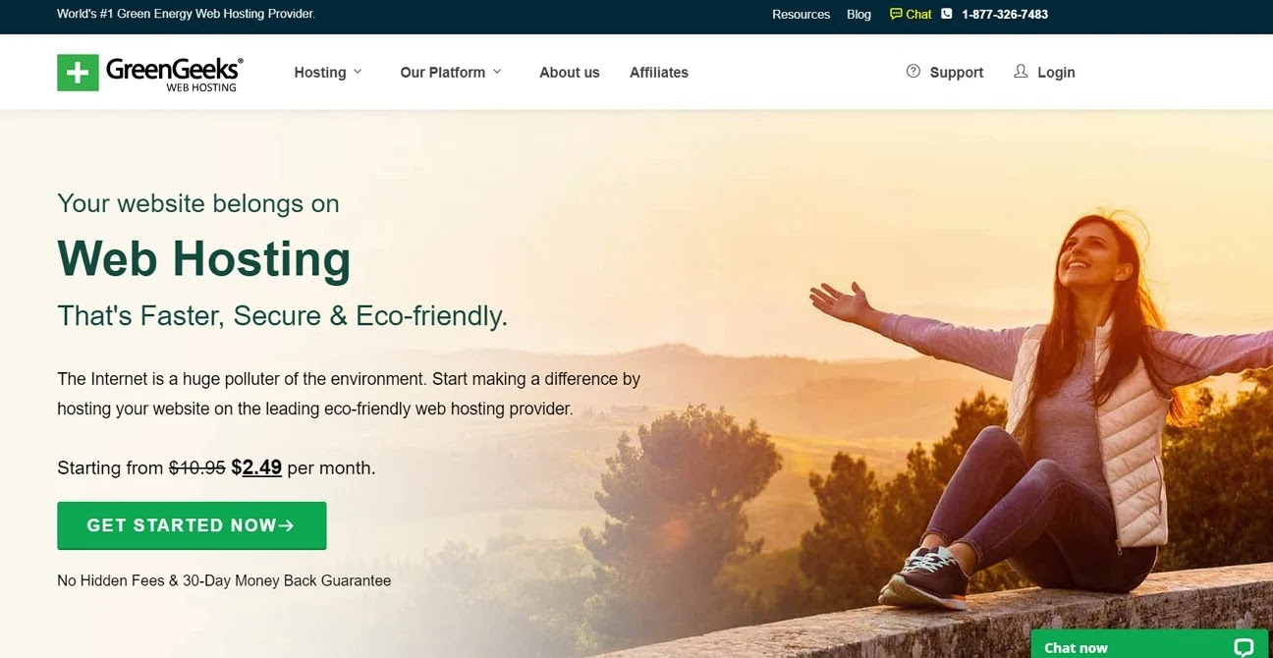Image resolution: width=1273 pixels, height=658 pixels.
Task: Click the phone icon beside 1-877-326-7483
Action: tap(947, 14)
